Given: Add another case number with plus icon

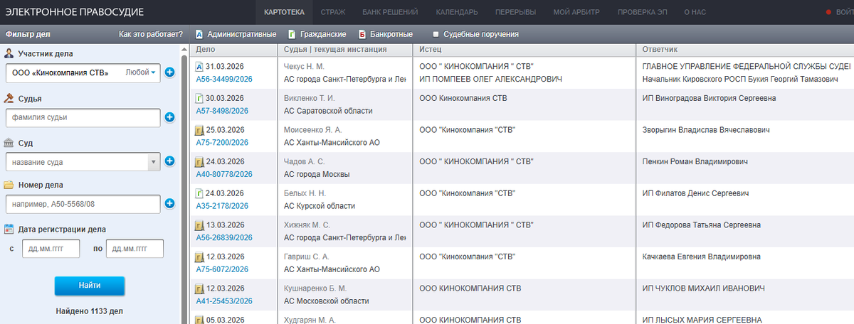Looking at the screenshot, I should pyautogui.click(x=169, y=205).
